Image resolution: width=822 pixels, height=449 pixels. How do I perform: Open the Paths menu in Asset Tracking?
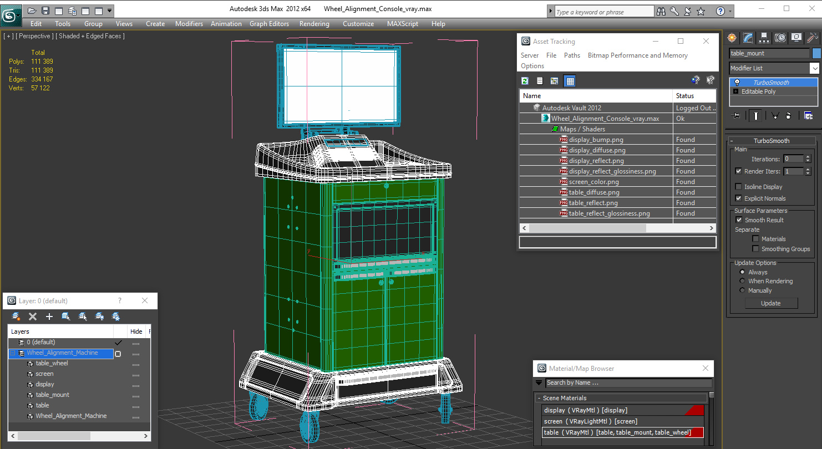(572, 55)
